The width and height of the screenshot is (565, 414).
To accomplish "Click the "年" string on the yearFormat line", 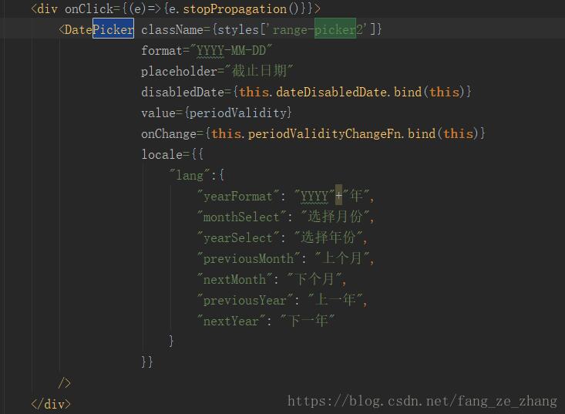I will (x=356, y=196).
